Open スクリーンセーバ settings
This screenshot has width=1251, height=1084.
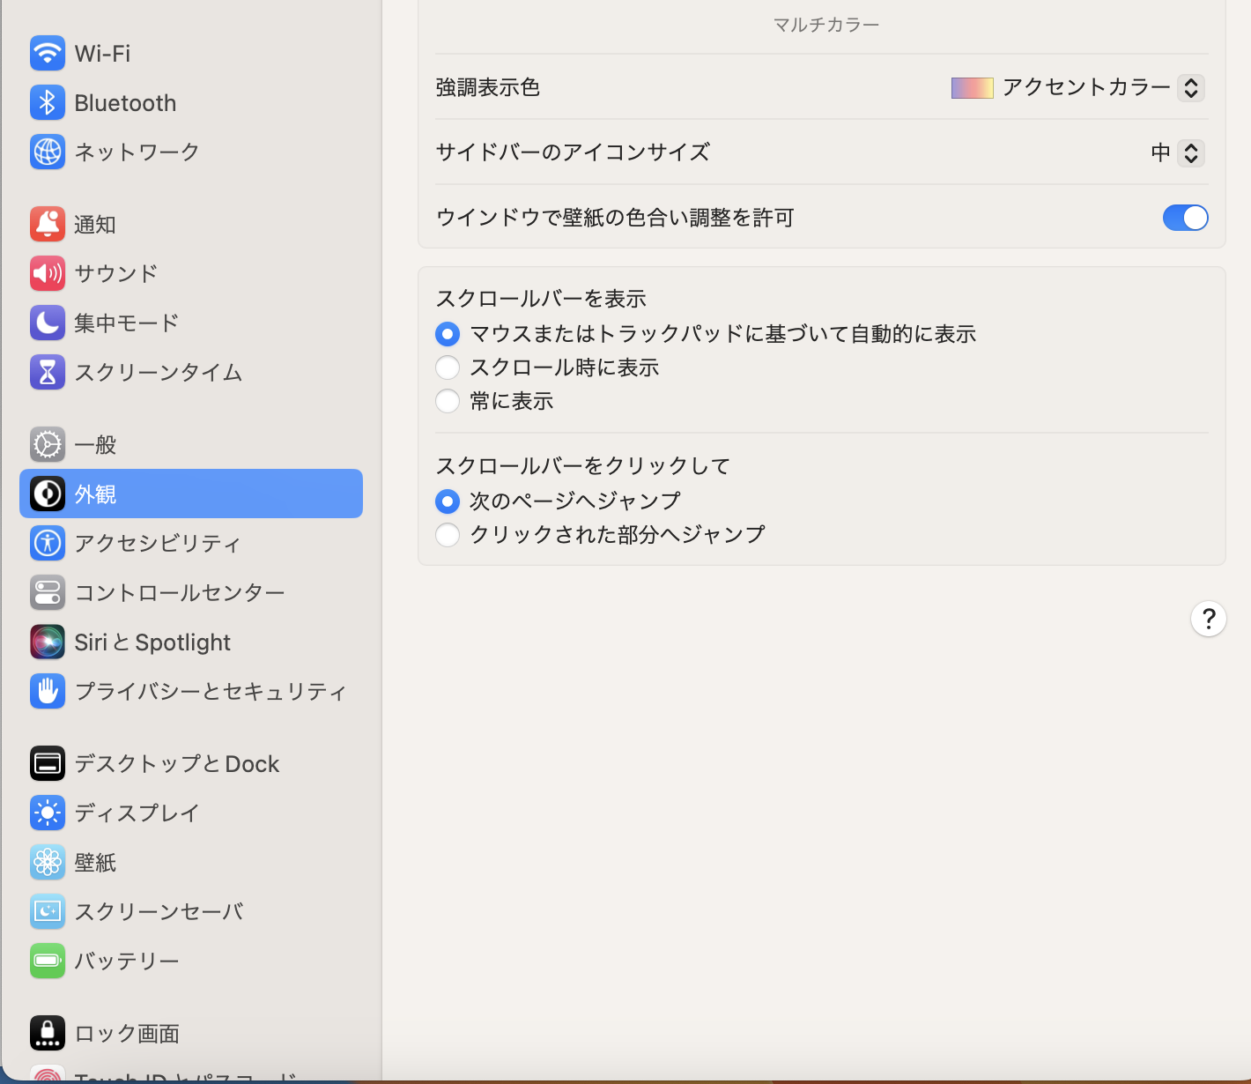[x=191, y=911]
